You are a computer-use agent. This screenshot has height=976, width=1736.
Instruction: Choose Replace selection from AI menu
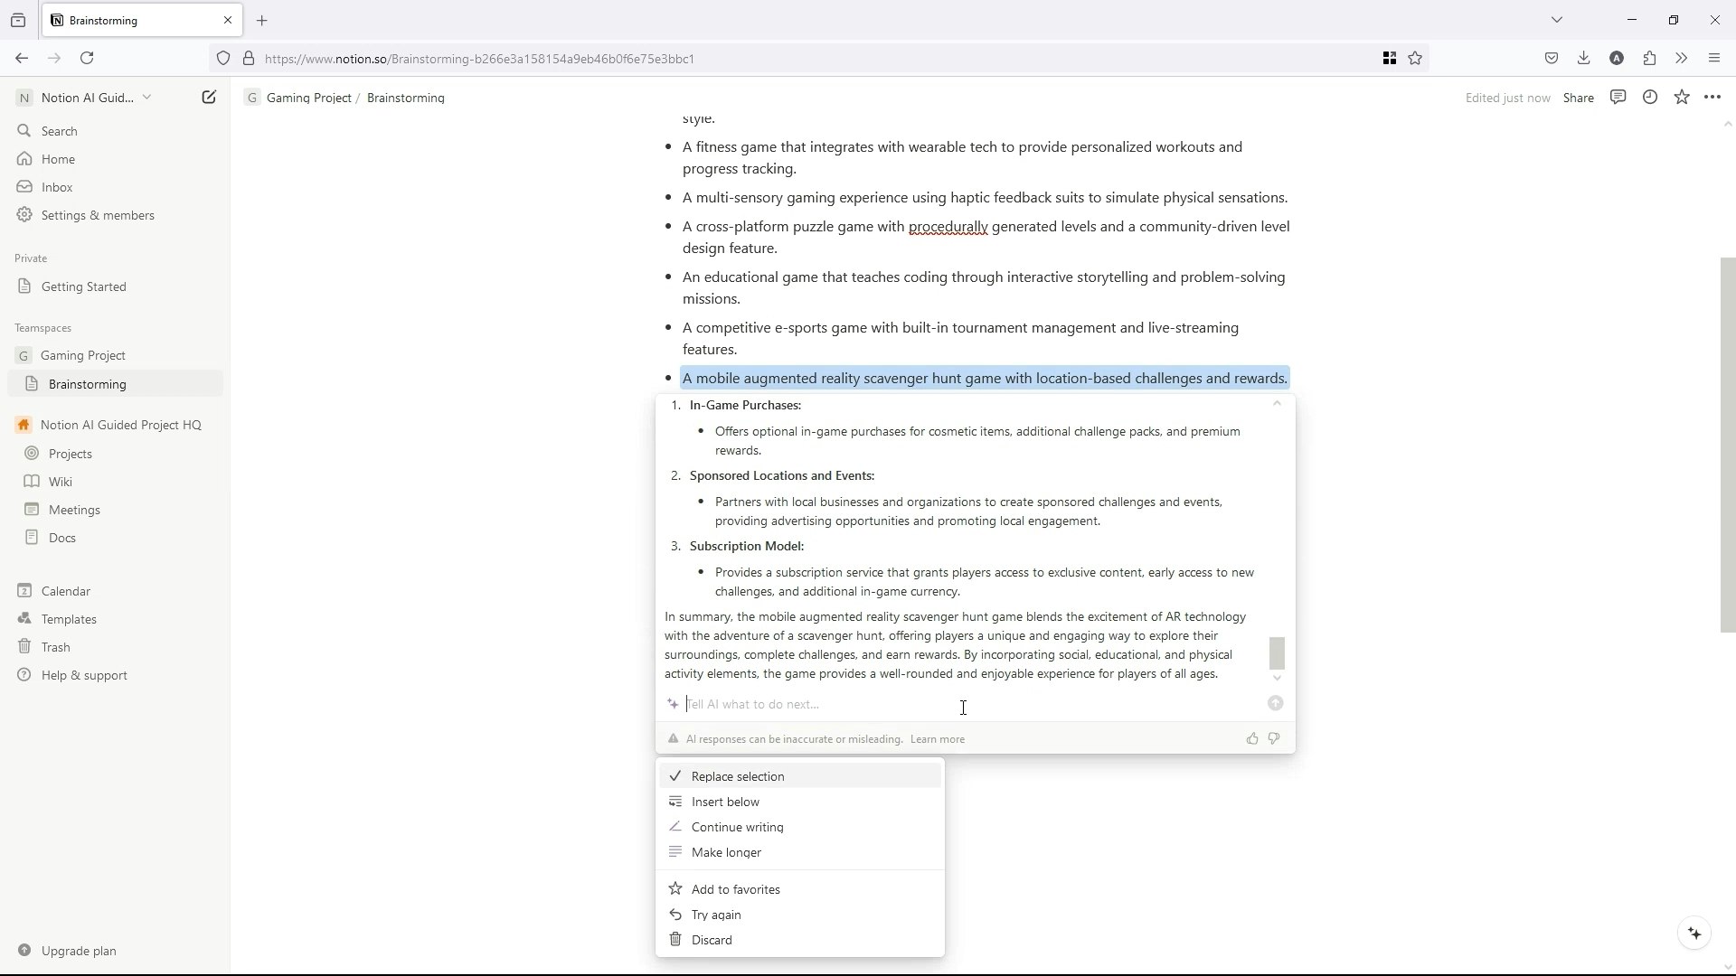coord(737,776)
